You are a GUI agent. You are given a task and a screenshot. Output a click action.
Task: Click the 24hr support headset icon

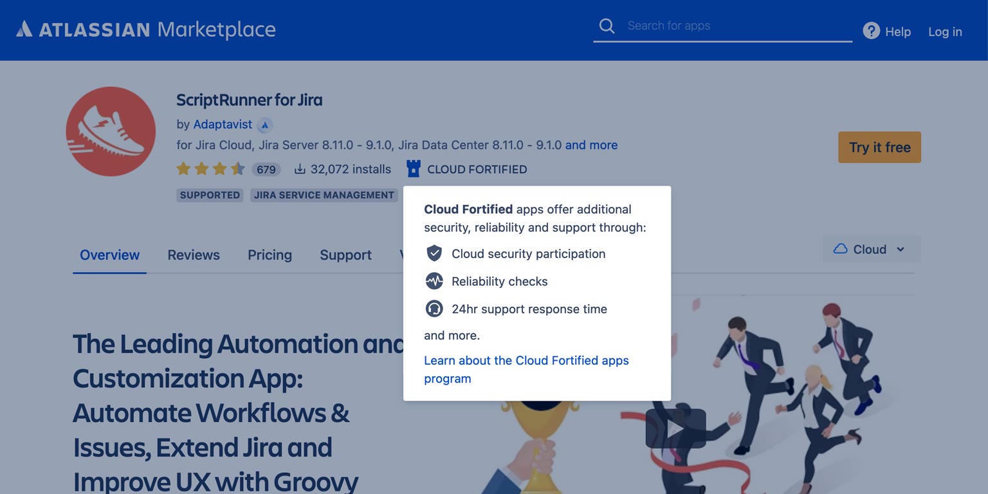click(434, 309)
